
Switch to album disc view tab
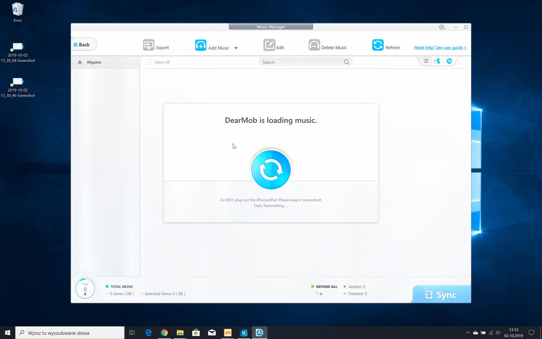[x=449, y=61]
